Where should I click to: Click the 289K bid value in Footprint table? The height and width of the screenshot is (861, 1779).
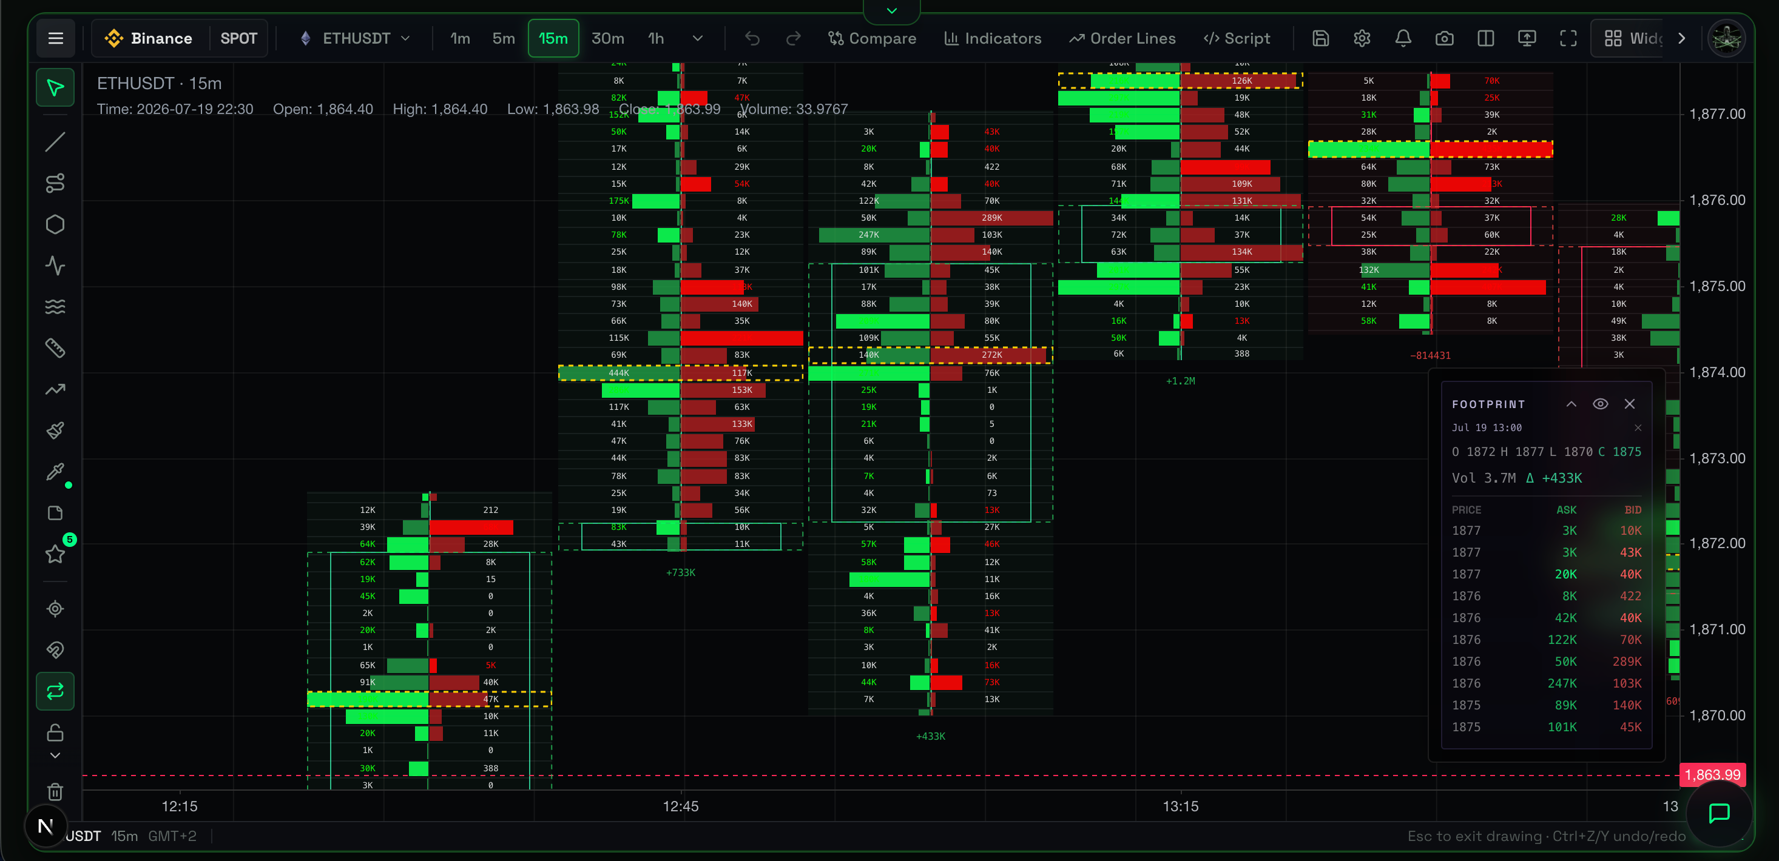tap(1627, 661)
